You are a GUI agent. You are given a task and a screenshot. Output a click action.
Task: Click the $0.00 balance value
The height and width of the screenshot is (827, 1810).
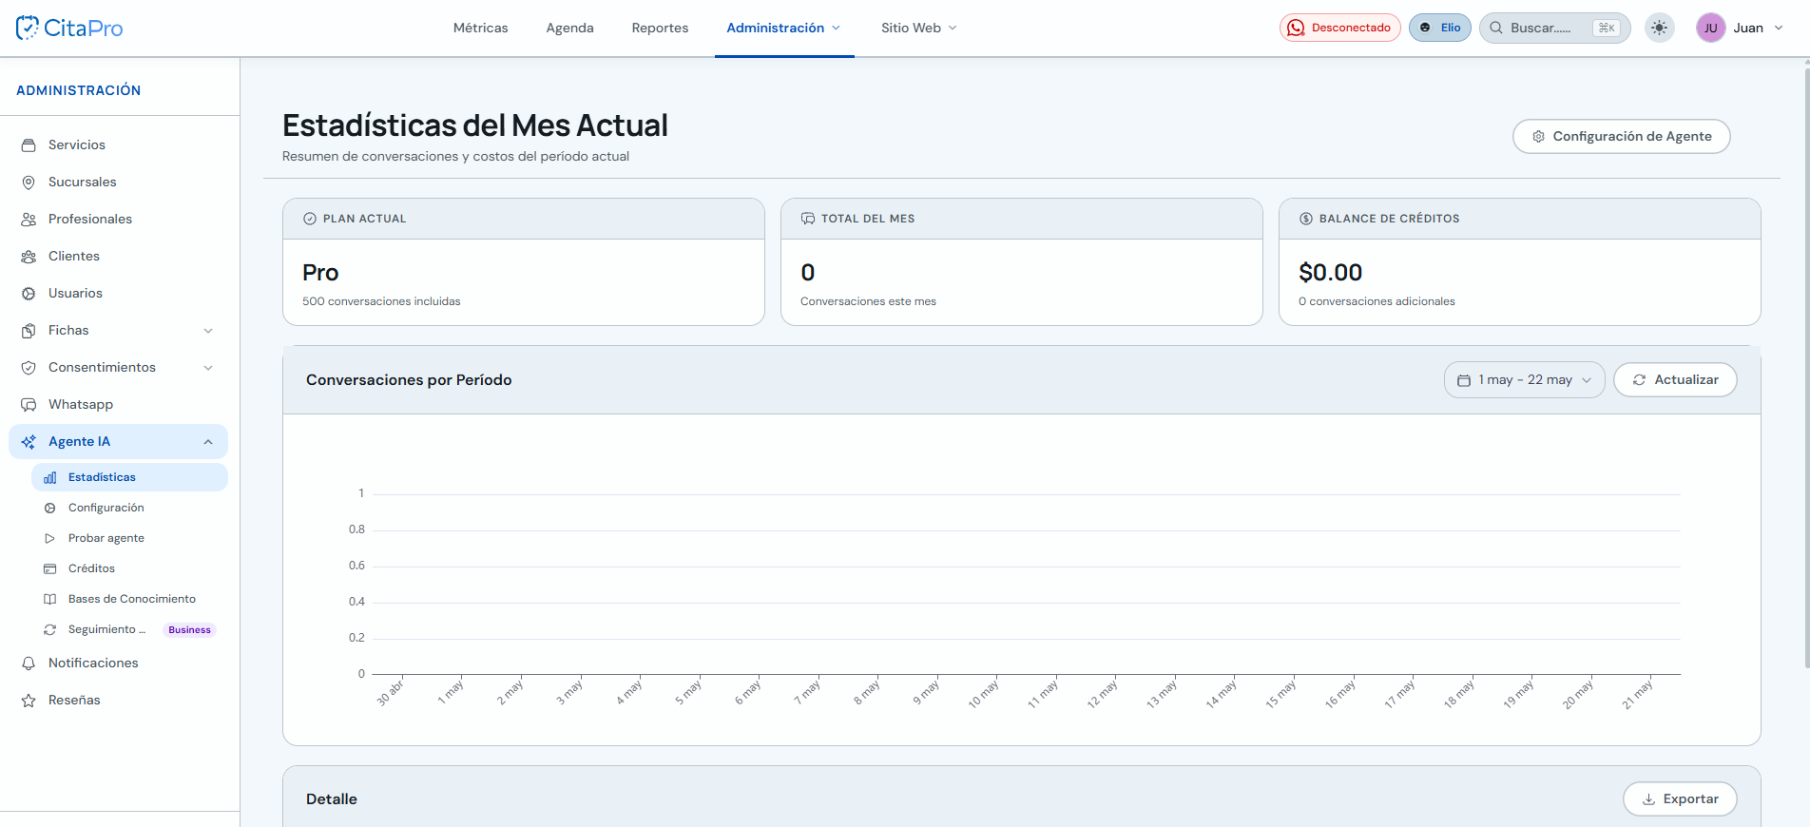click(1330, 273)
